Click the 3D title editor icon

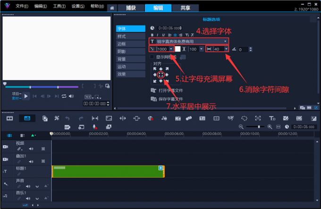tap(272, 118)
